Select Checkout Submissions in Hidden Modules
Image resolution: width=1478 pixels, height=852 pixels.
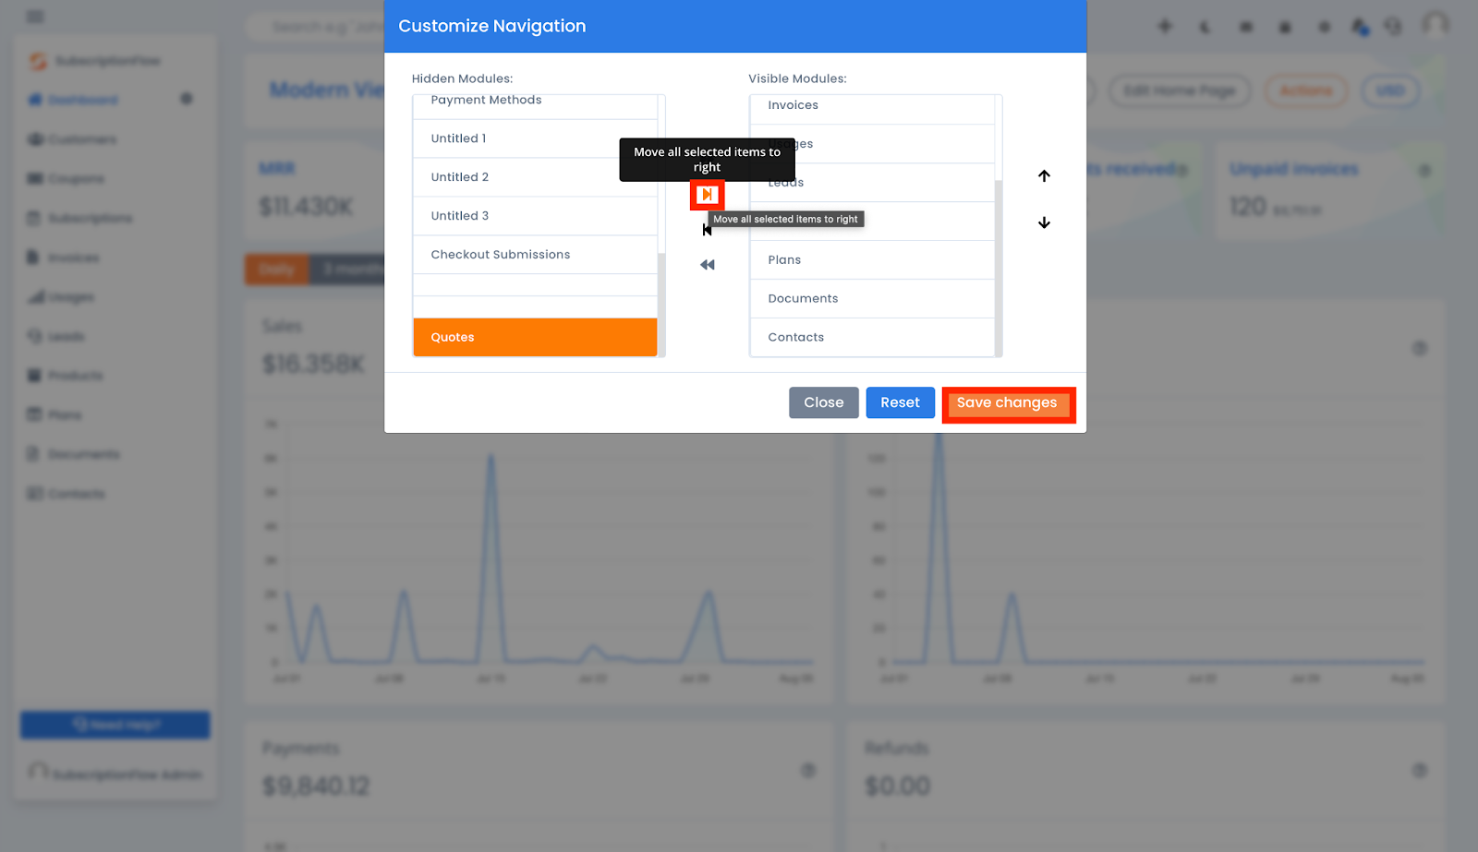535,255
